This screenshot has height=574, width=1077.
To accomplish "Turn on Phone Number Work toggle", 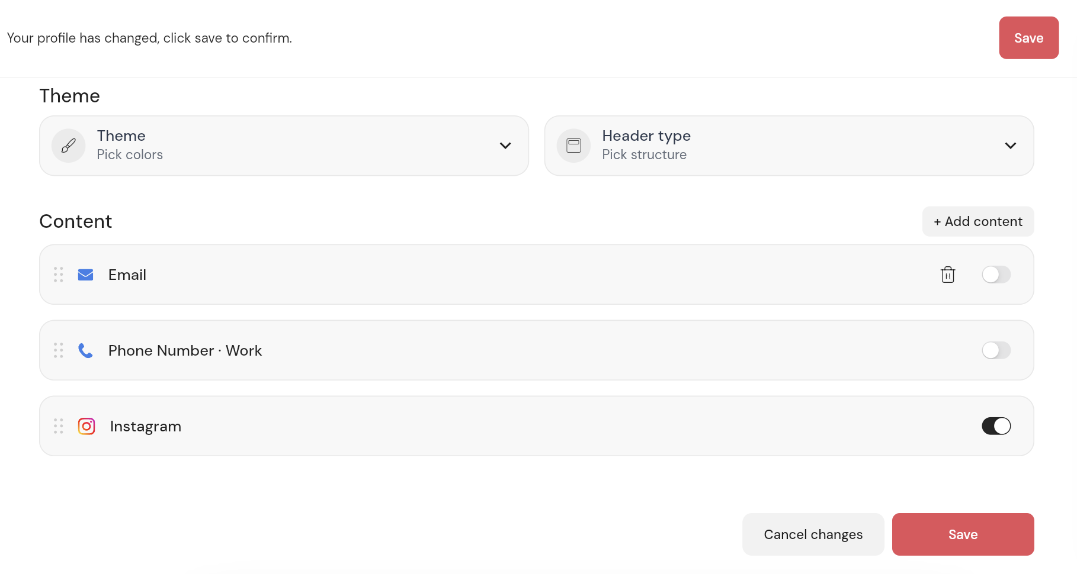I will tap(996, 350).
